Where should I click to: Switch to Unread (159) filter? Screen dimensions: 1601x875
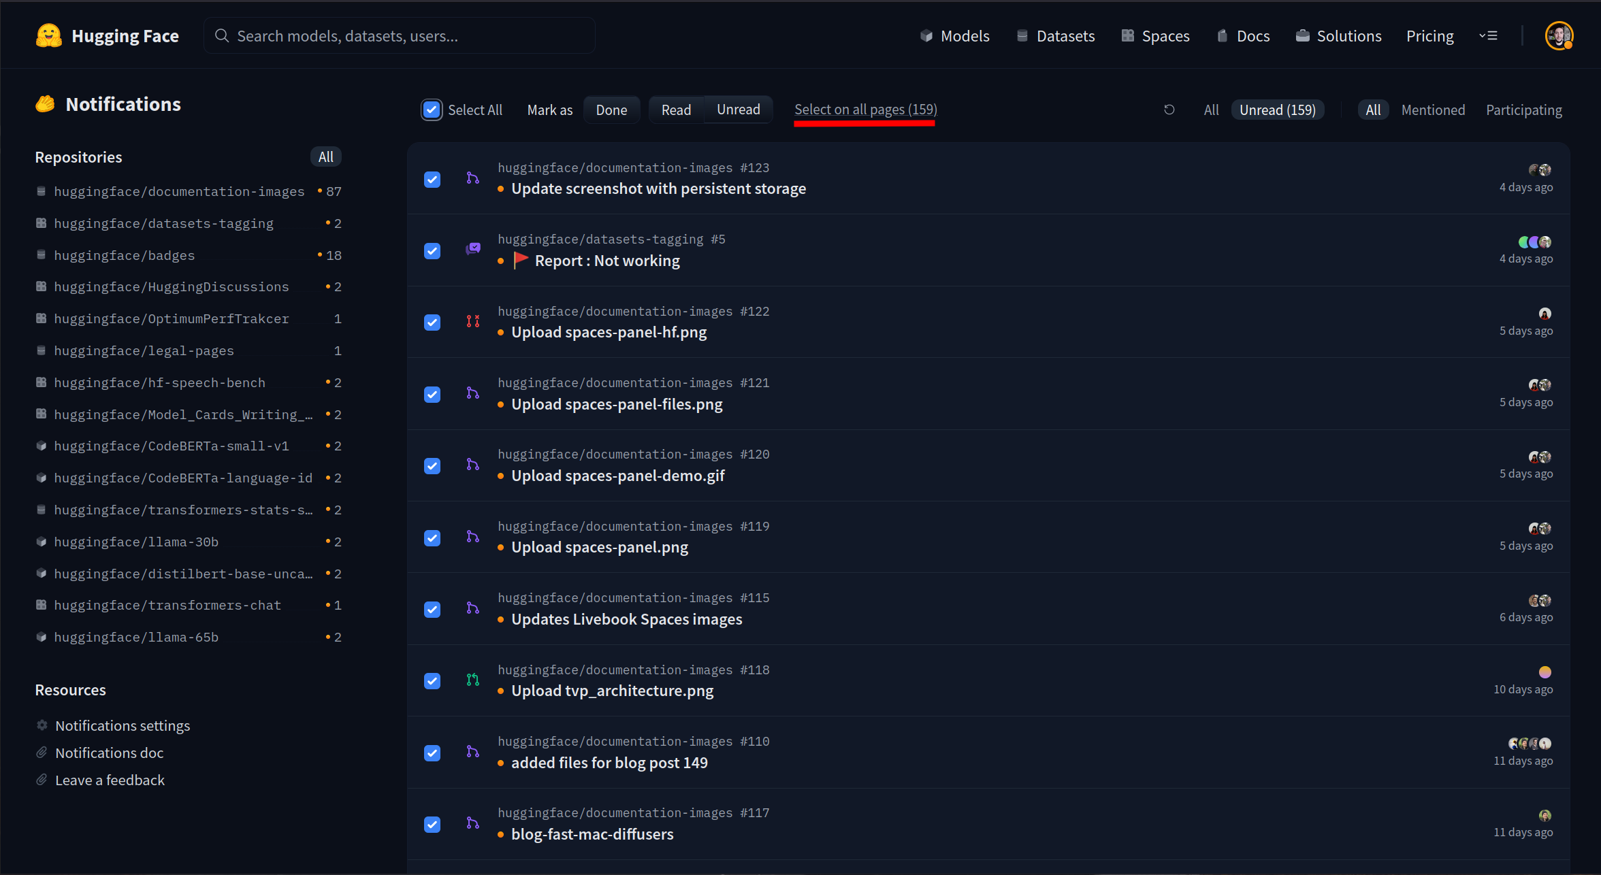(1277, 110)
